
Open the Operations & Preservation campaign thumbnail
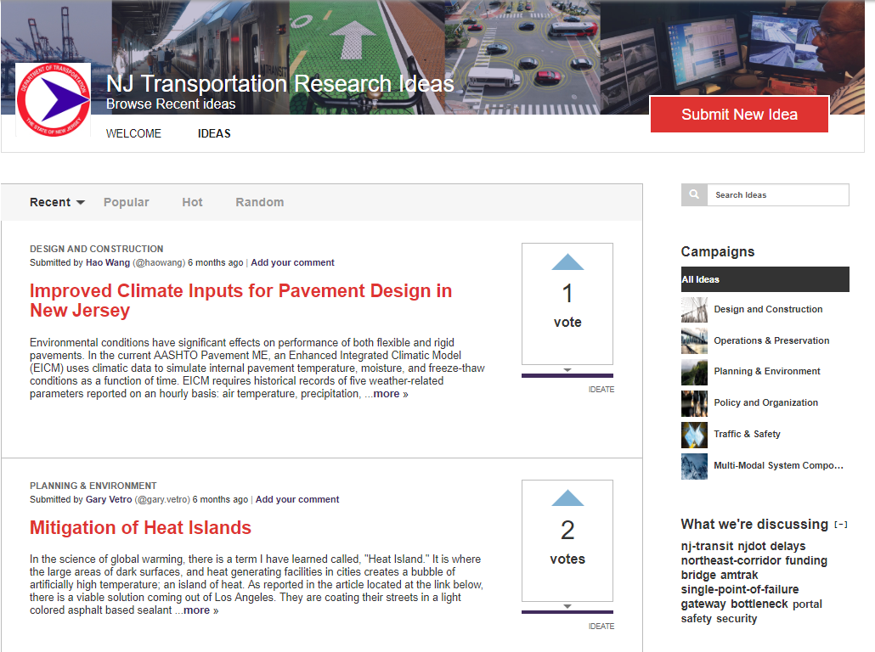tap(694, 340)
